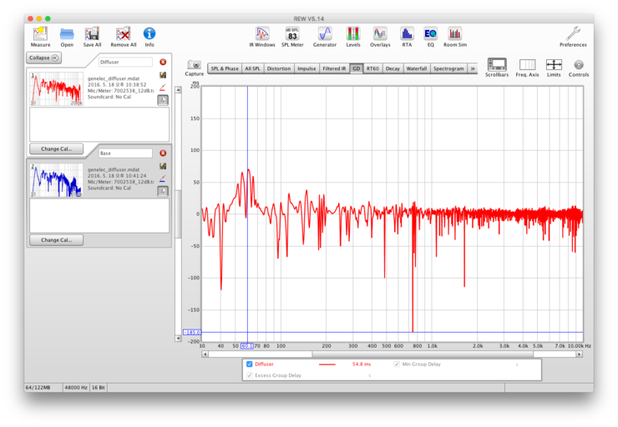This screenshot has width=618, height=427.
Task: Open the EQ window
Action: coord(430,35)
